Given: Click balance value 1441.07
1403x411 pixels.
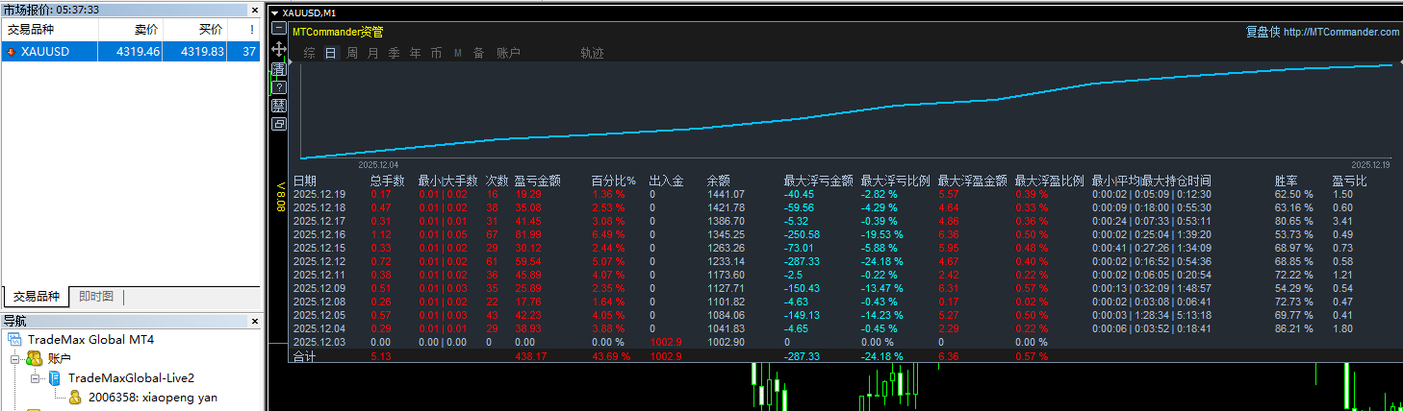Looking at the screenshot, I should [x=726, y=194].
